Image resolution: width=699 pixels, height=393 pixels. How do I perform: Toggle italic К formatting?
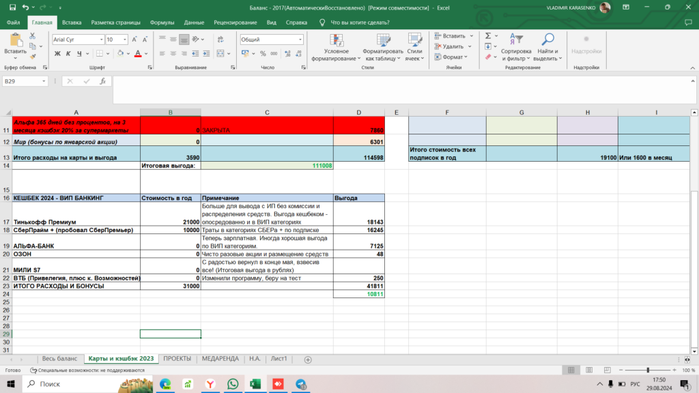[x=68, y=53]
